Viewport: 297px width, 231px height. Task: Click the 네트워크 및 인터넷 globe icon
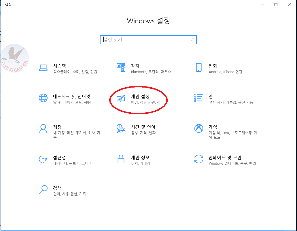coord(43,98)
